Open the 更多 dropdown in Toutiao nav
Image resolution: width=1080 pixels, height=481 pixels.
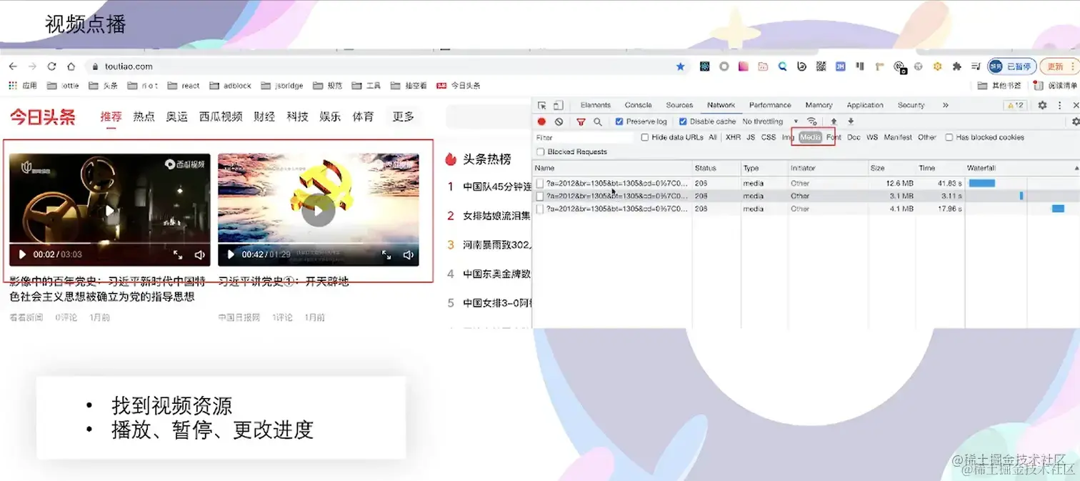coord(404,116)
